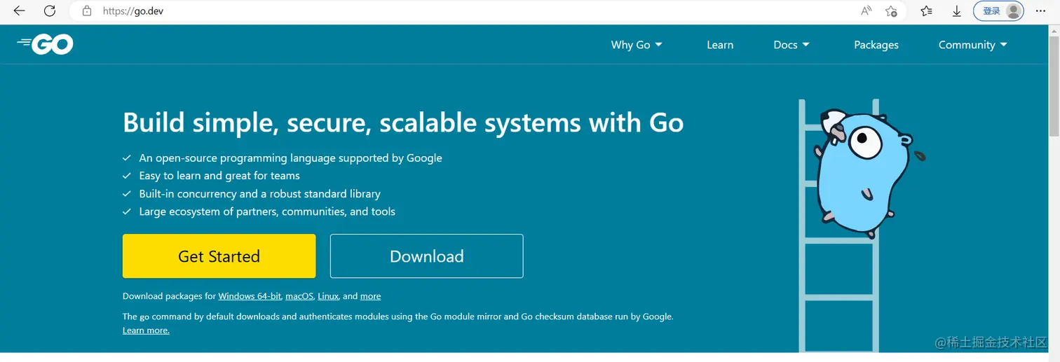
Task: Open the read aloud icon in address bar
Action: (x=867, y=11)
